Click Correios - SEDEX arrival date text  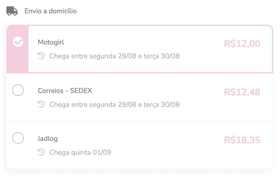click(114, 104)
